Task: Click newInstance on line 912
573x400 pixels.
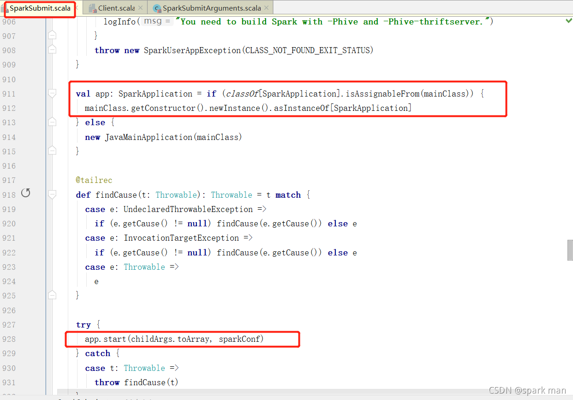Action: coord(235,108)
